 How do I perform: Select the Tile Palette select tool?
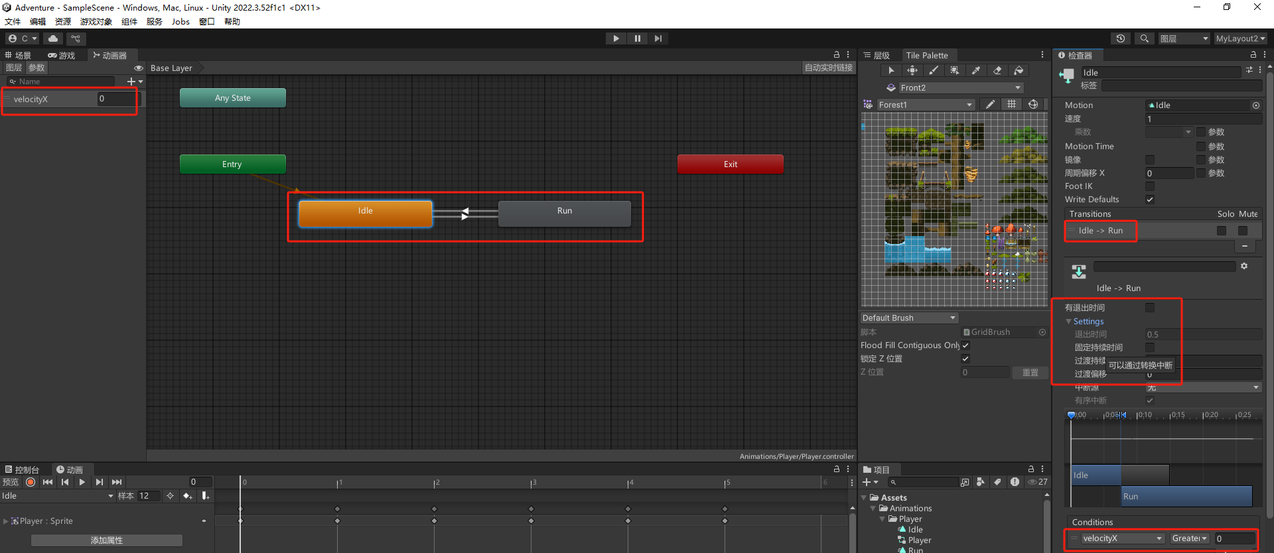point(891,70)
